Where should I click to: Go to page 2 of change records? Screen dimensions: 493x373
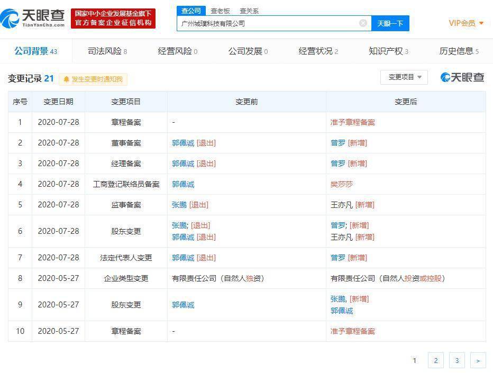436,360
